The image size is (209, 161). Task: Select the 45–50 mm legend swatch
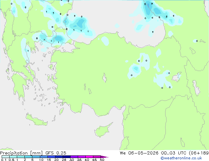tap(97, 157)
